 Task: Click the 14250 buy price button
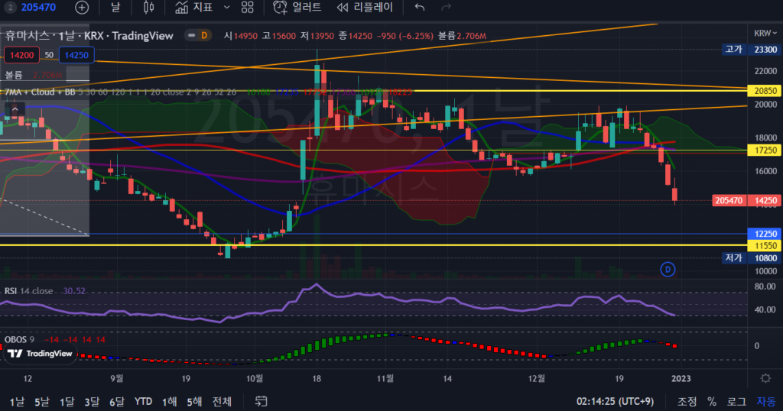click(x=76, y=55)
